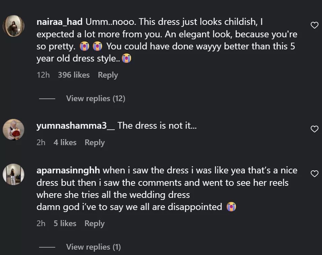Reply to aparnasinnghh's comment

[95, 223]
